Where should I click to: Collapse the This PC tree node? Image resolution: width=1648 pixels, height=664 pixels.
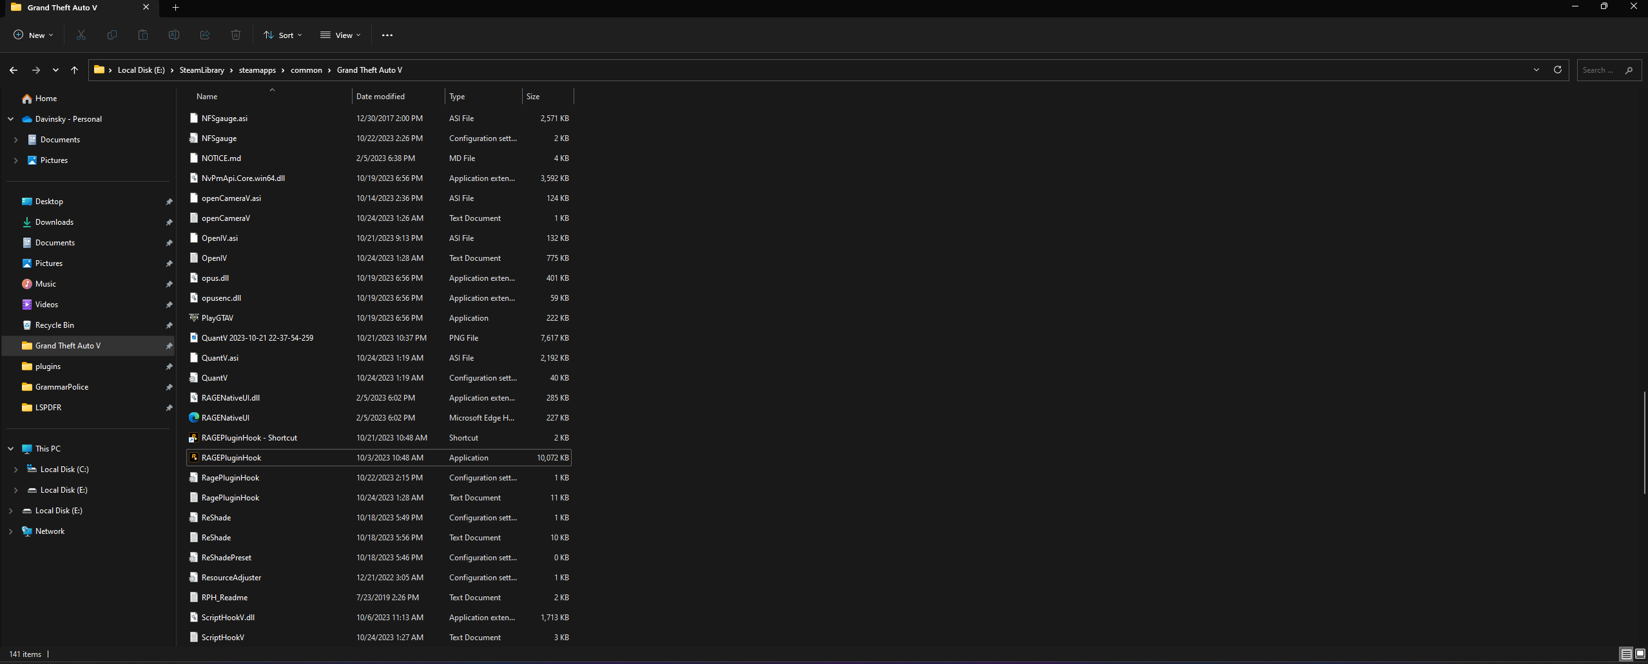tap(11, 449)
